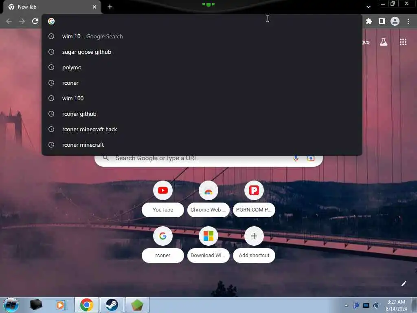Click the 'Add shortcut' label

pos(254,255)
